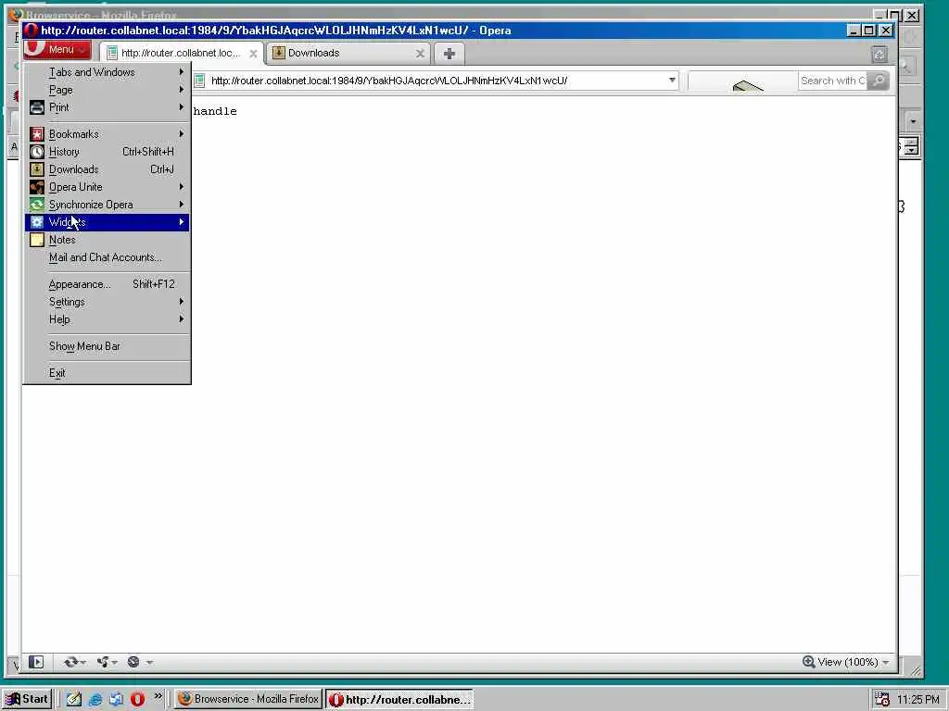
Task: Open Bookmarks from the Opera menu
Action: click(x=108, y=134)
